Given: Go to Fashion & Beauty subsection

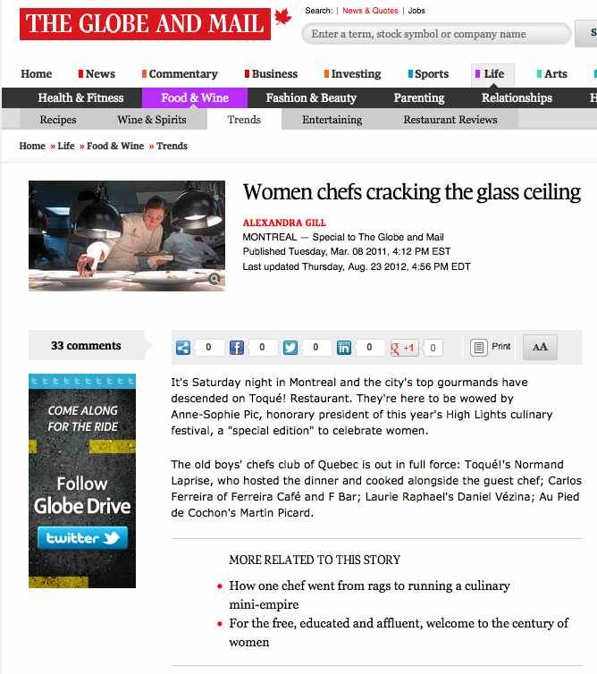Looking at the screenshot, I should tap(311, 98).
